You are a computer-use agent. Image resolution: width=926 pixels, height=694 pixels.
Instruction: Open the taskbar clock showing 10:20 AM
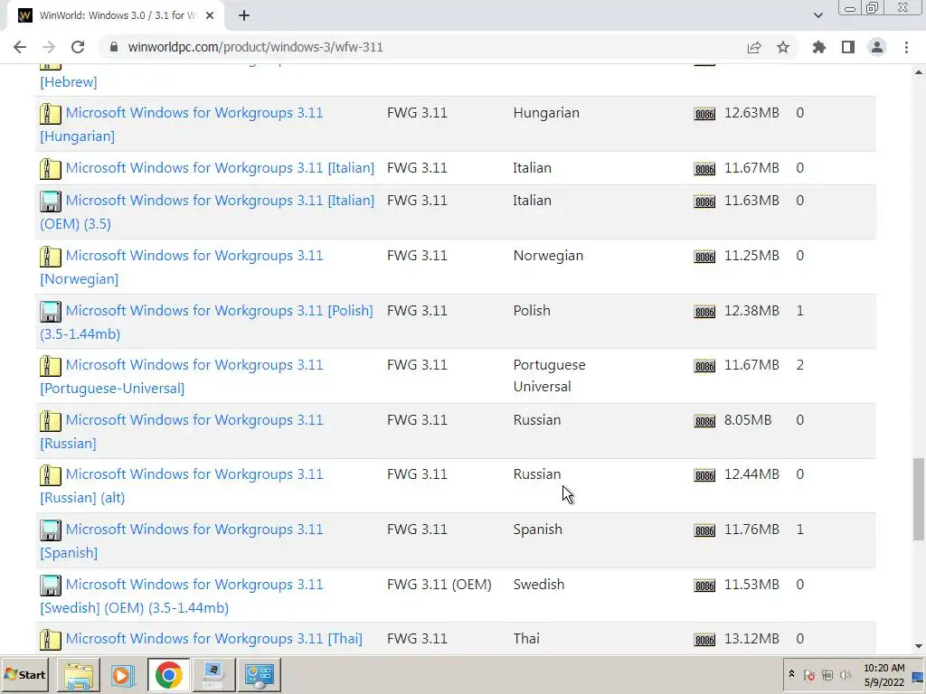pyautogui.click(x=884, y=675)
